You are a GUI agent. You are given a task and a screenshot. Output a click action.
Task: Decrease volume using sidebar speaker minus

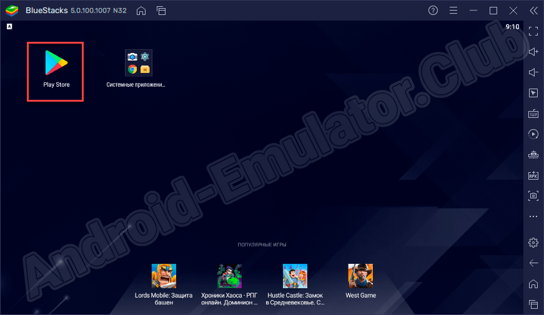click(x=533, y=72)
